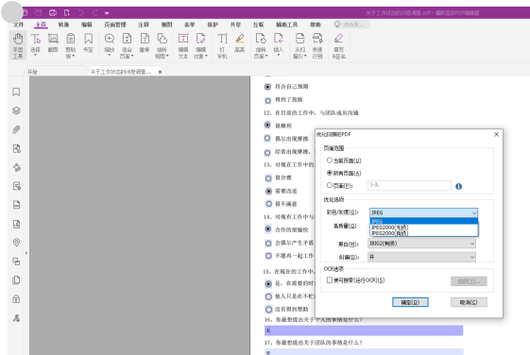Open the Security lock panel in sidebar
The width and height of the screenshot is (530, 355).
16,299
